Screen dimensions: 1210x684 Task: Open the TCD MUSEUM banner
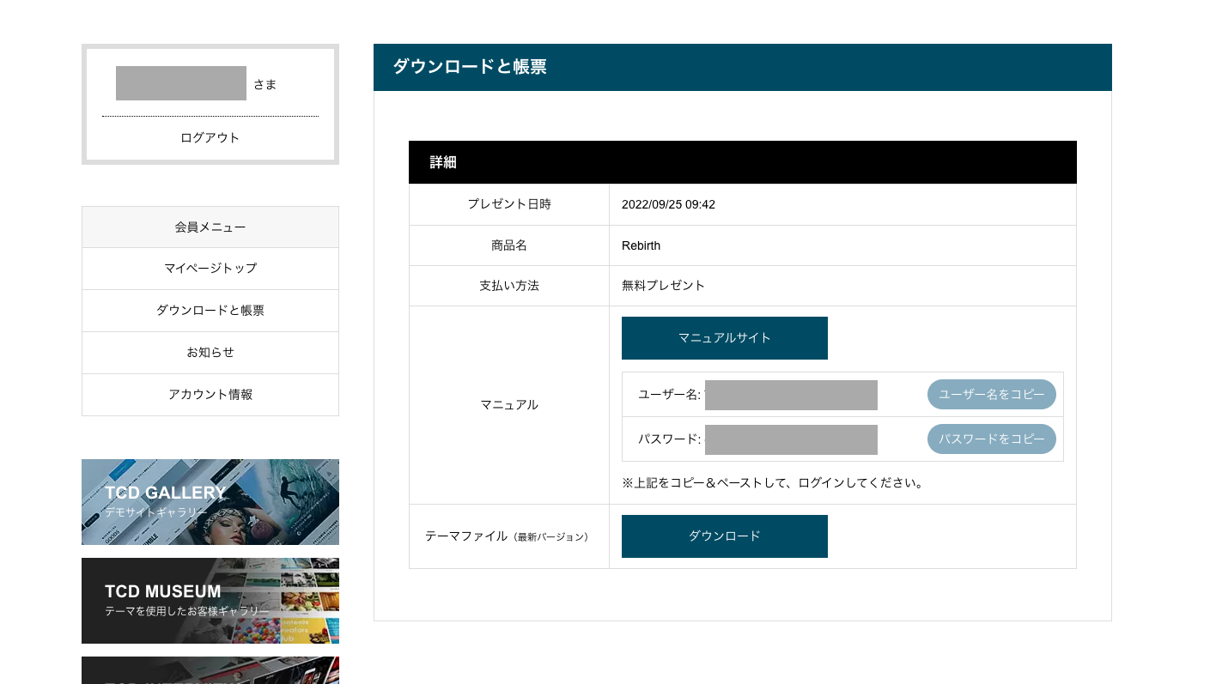pyautogui.click(x=210, y=601)
